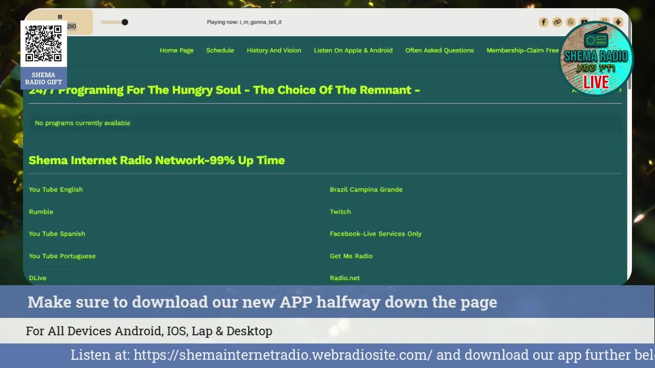Open the YouTube icon in header
The image size is (655, 368).
(584, 22)
